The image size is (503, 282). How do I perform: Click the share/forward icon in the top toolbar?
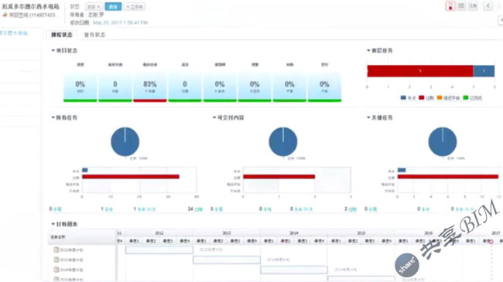point(473,6)
